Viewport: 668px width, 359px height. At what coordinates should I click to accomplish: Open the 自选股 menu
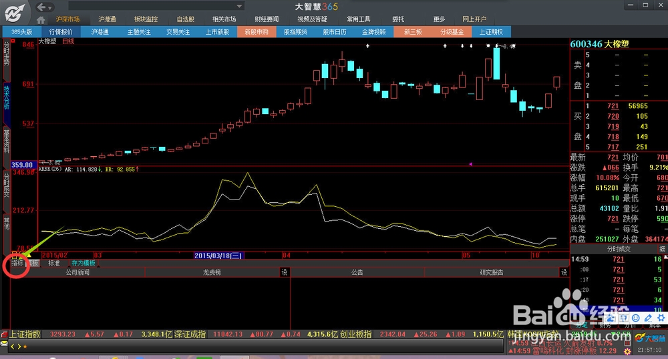pos(185,19)
